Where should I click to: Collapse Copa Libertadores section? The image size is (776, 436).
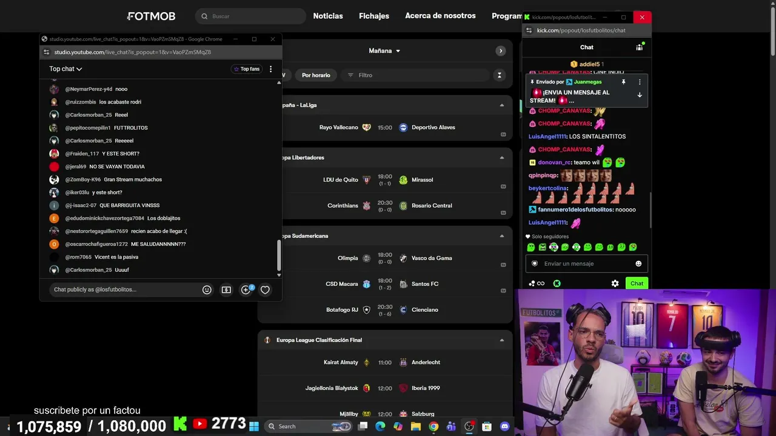501,157
